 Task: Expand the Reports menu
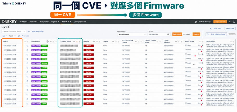[x=55, y=22]
